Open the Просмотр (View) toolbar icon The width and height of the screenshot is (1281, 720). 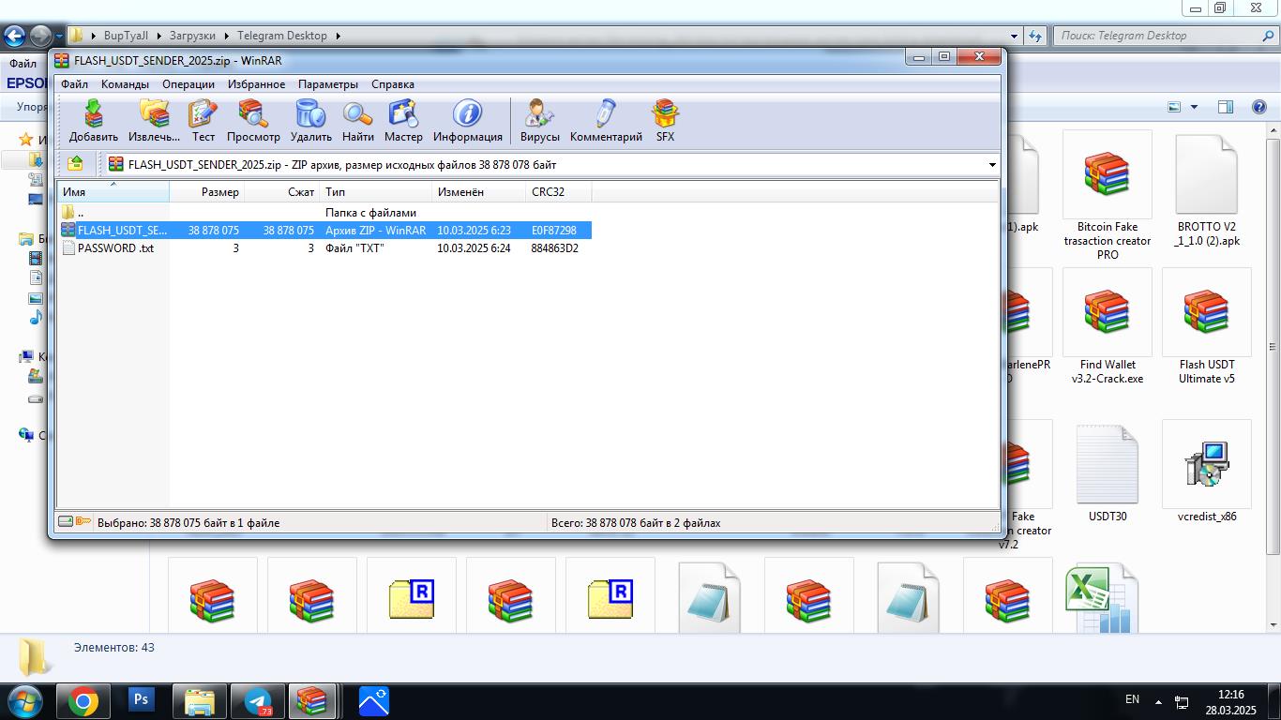252,120
